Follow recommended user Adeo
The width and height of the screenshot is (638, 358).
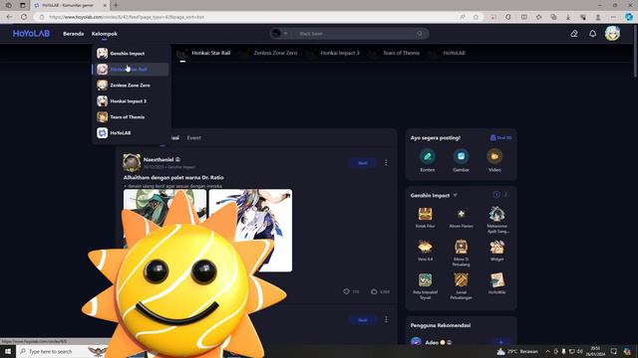click(500, 342)
